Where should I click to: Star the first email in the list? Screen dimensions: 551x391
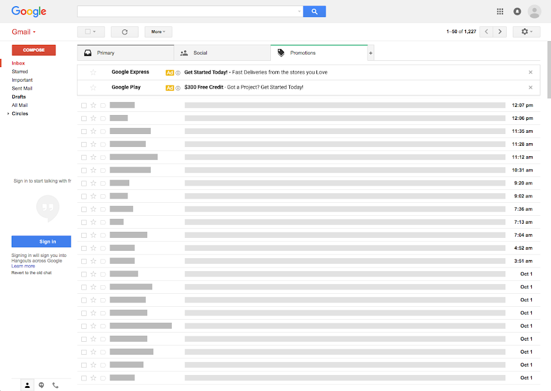pos(94,105)
